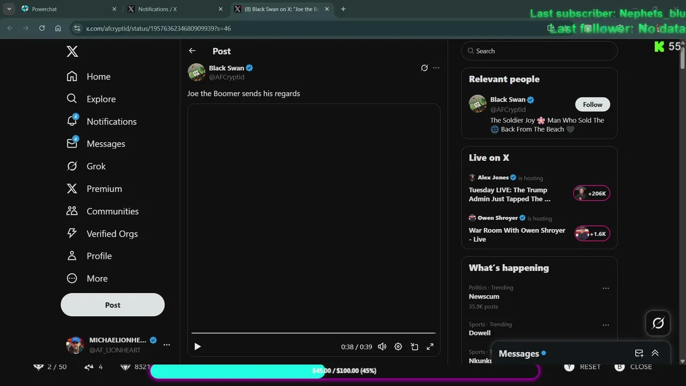Click the address bar URL
This screenshot has height=386, width=686.
[159, 28]
